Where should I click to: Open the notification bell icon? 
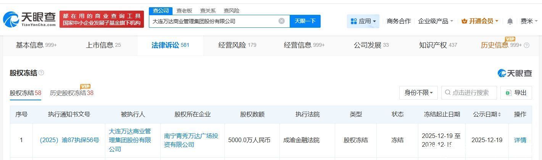pos(510,21)
